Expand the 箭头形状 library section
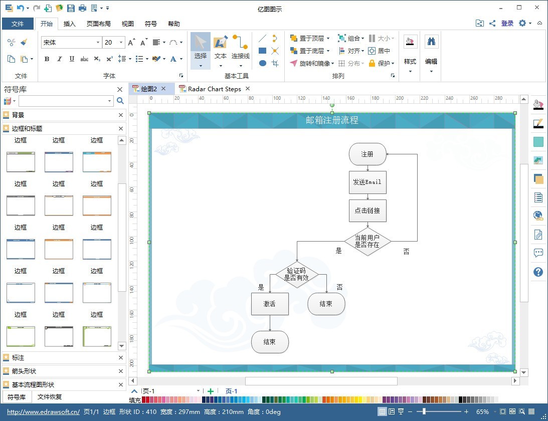 point(63,371)
